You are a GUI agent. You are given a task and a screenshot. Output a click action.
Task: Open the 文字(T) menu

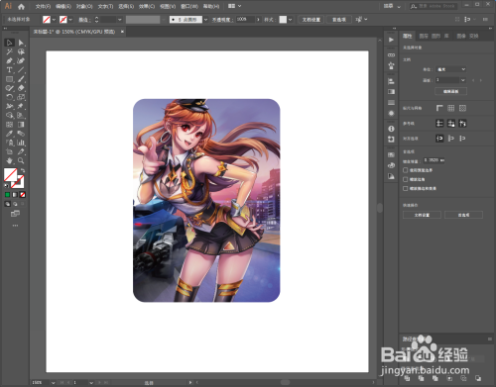(x=105, y=6)
